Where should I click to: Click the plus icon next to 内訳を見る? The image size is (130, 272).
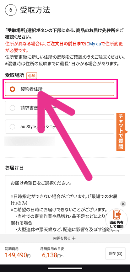coord(74,238)
